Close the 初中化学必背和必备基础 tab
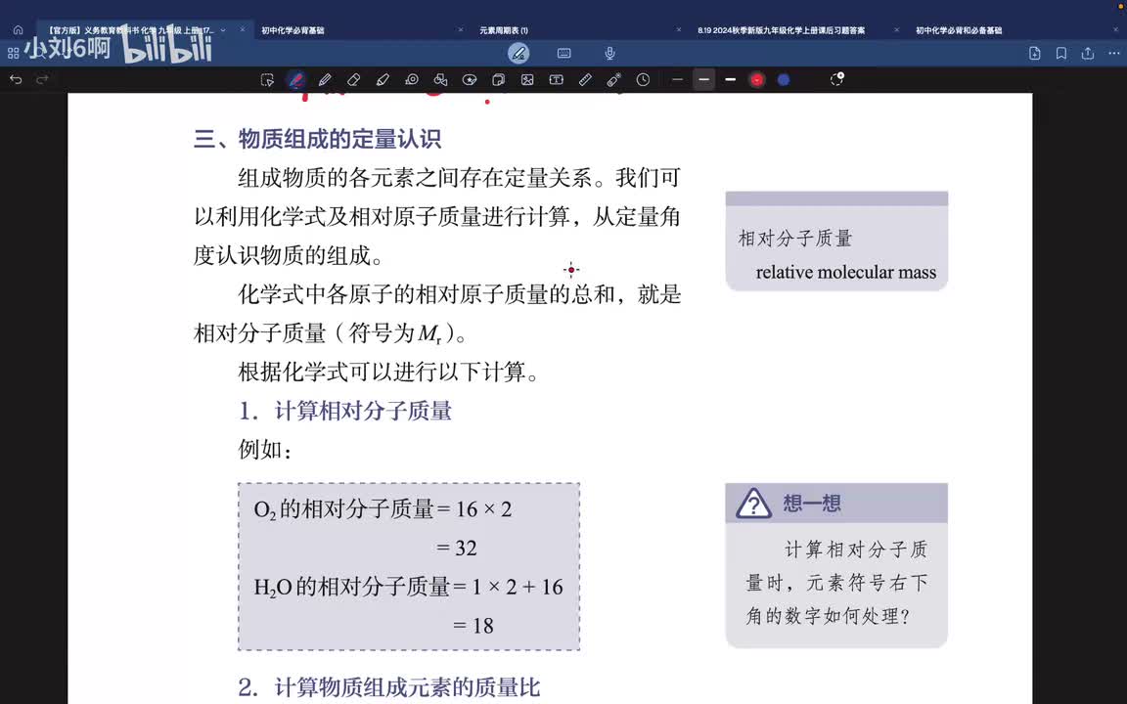The width and height of the screenshot is (1127, 704). click(x=1115, y=29)
